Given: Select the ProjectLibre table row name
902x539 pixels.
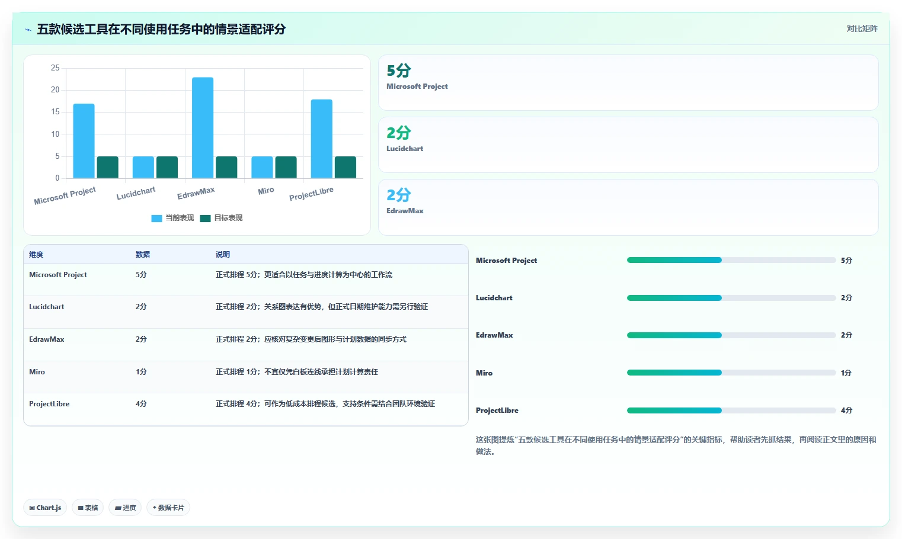Looking at the screenshot, I should 49,404.
